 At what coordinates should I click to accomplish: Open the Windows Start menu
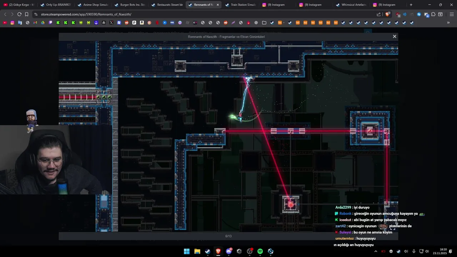(187, 251)
